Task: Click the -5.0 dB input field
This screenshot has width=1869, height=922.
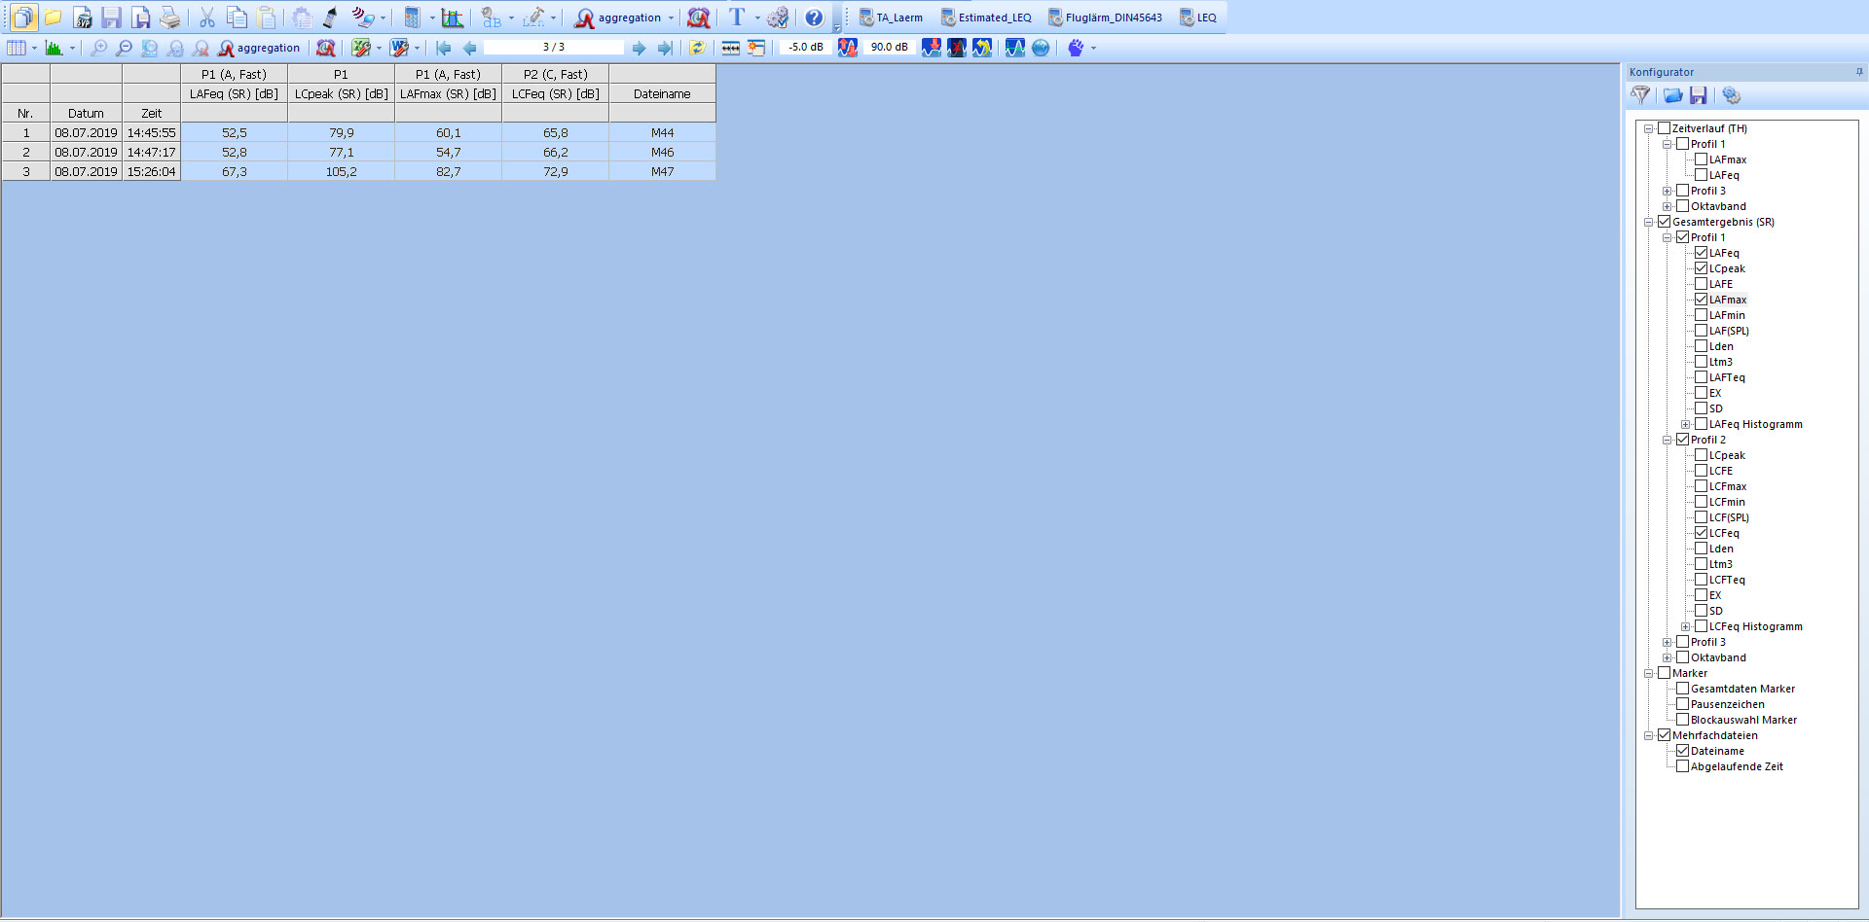Action: pyautogui.click(x=805, y=47)
